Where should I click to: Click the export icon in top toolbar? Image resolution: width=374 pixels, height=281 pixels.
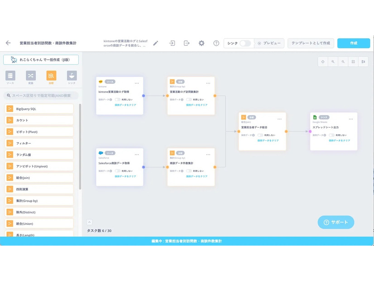click(x=187, y=43)
